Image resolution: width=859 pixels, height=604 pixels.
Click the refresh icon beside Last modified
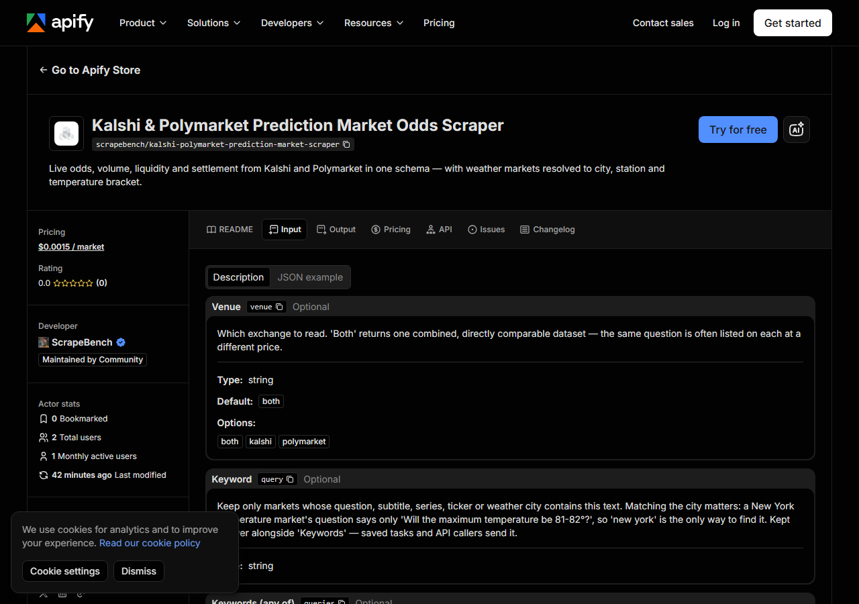coord(44,475)
